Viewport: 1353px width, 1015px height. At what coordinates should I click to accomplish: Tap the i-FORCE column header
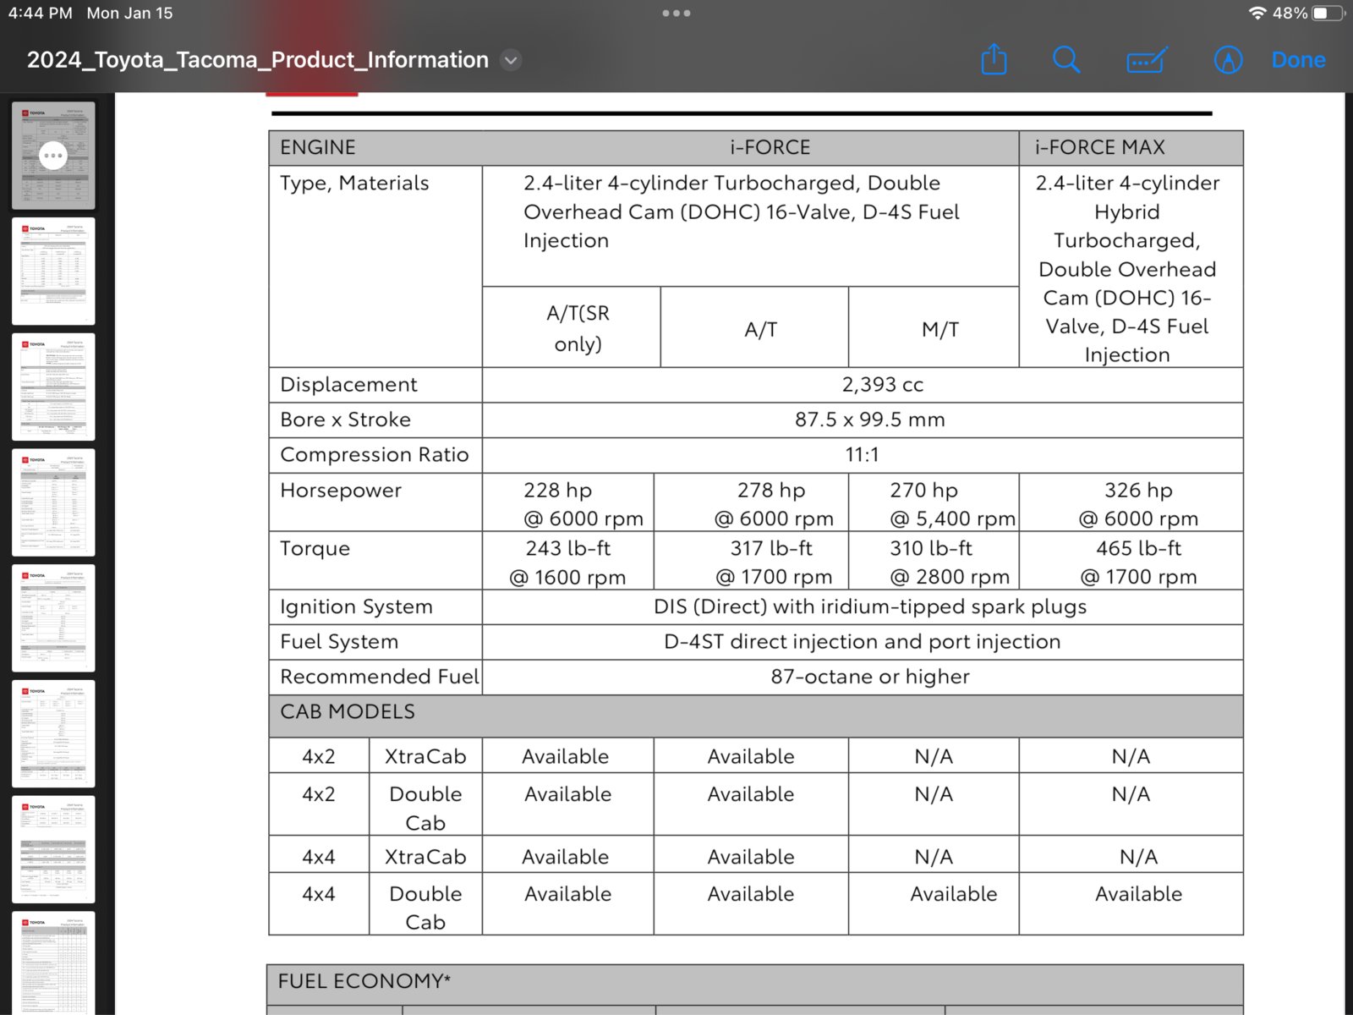click(770, 147)
